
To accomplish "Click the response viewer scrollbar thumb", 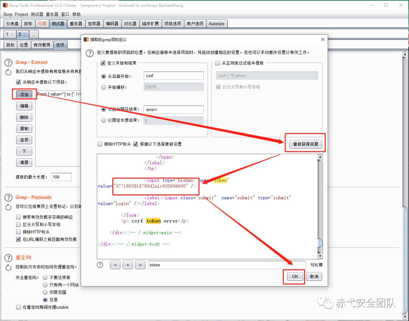I will tap(320, 243).
